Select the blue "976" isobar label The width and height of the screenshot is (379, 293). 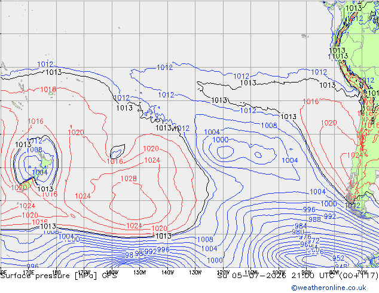(x=305, y=237)
